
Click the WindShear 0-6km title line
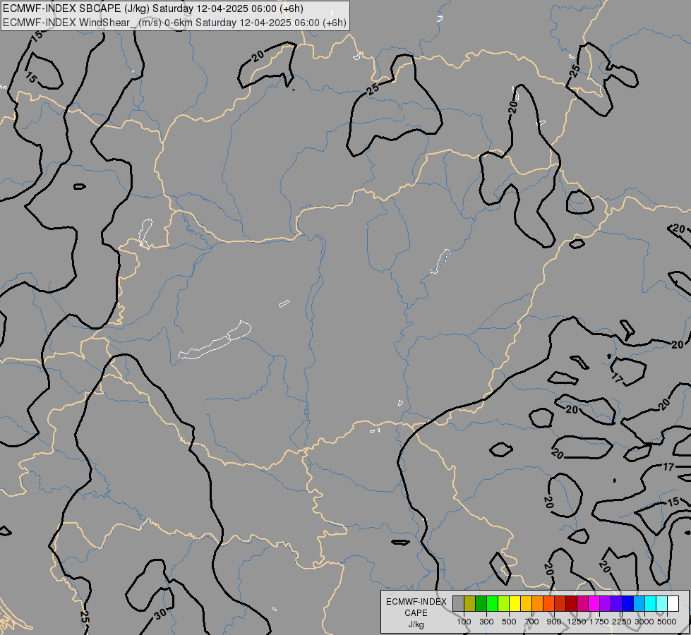[174, 23]
